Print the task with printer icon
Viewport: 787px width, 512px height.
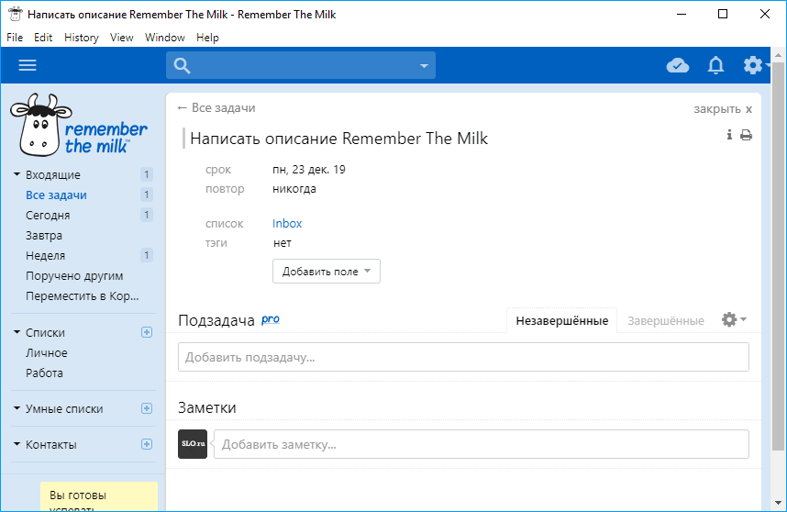[747, 135]
